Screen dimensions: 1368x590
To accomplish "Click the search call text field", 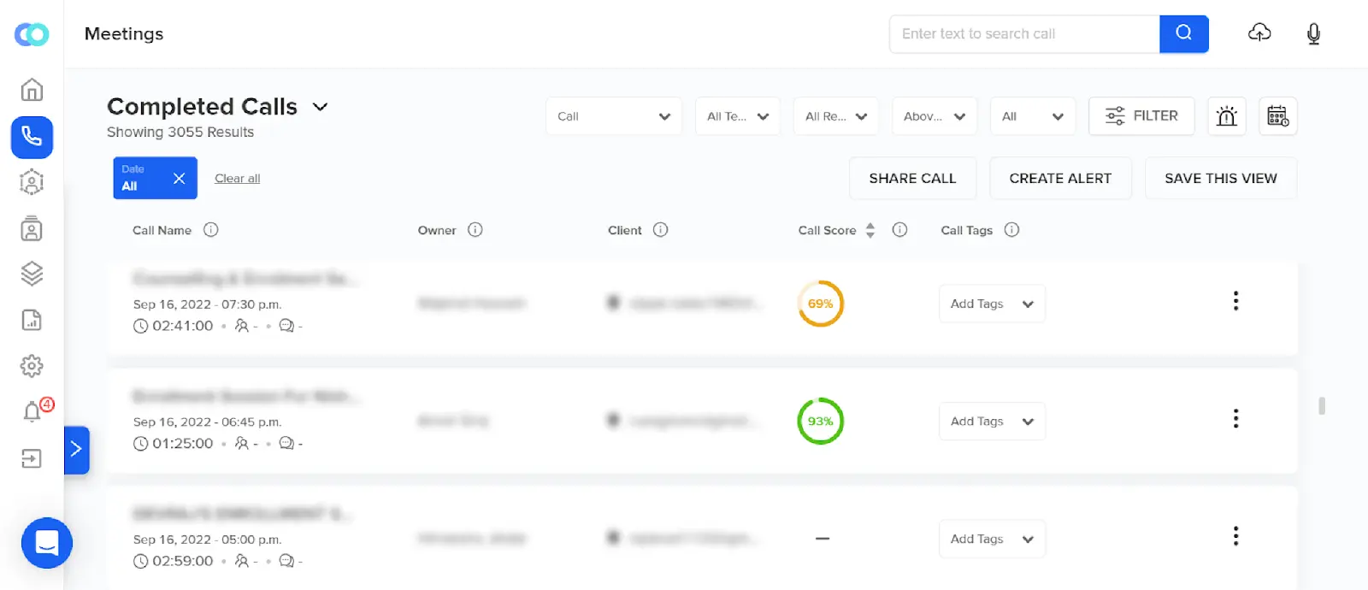I will tap(1024, 33).
